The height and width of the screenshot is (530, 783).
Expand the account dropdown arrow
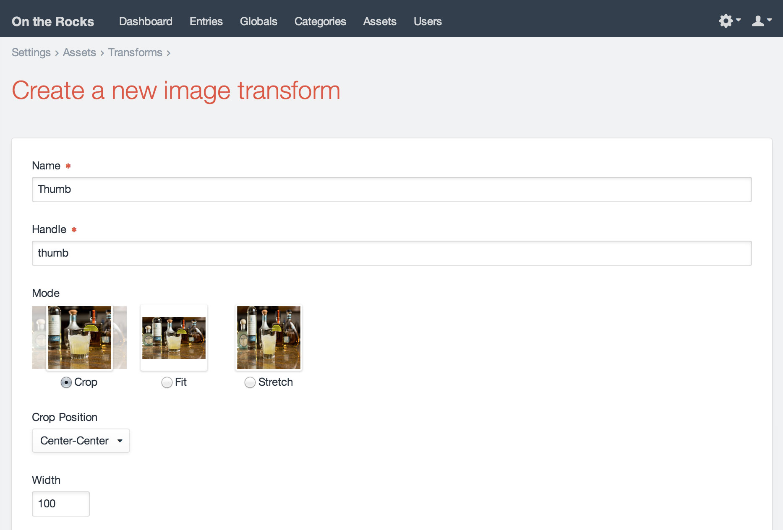(769, 20)
